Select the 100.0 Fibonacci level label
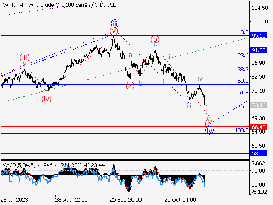 pyautogui.click(x=242, y=130)
